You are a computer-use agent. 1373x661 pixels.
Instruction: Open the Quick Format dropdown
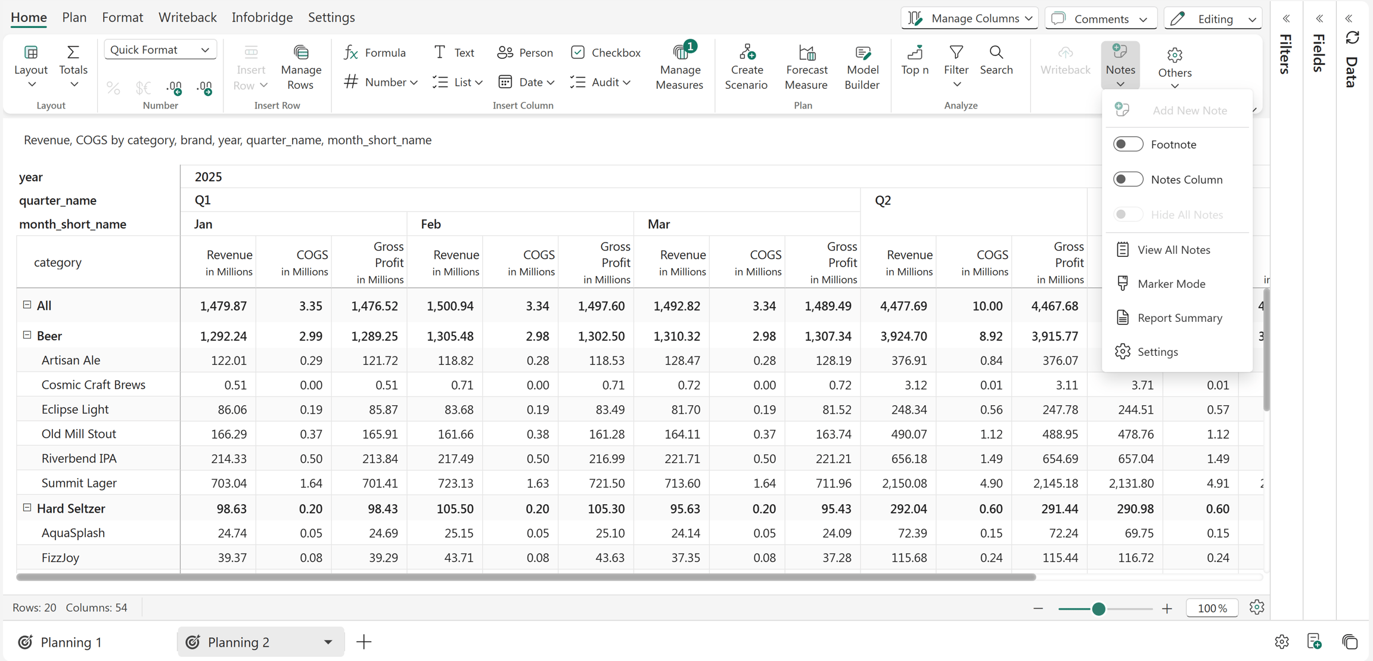tap(160, 49)
